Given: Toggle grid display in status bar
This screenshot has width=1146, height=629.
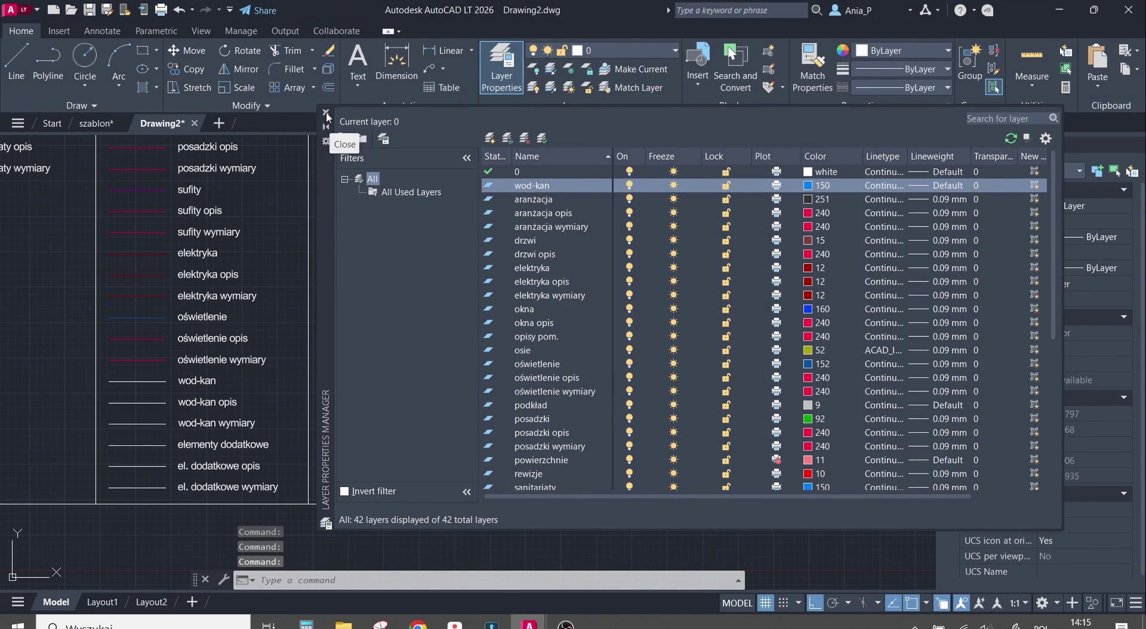Looking at the screenshot, I should pyautogui.click(x=765, y=603).
